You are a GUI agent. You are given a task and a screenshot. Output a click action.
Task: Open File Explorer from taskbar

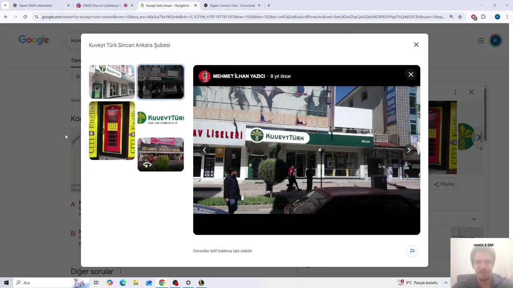coord(136,283)
